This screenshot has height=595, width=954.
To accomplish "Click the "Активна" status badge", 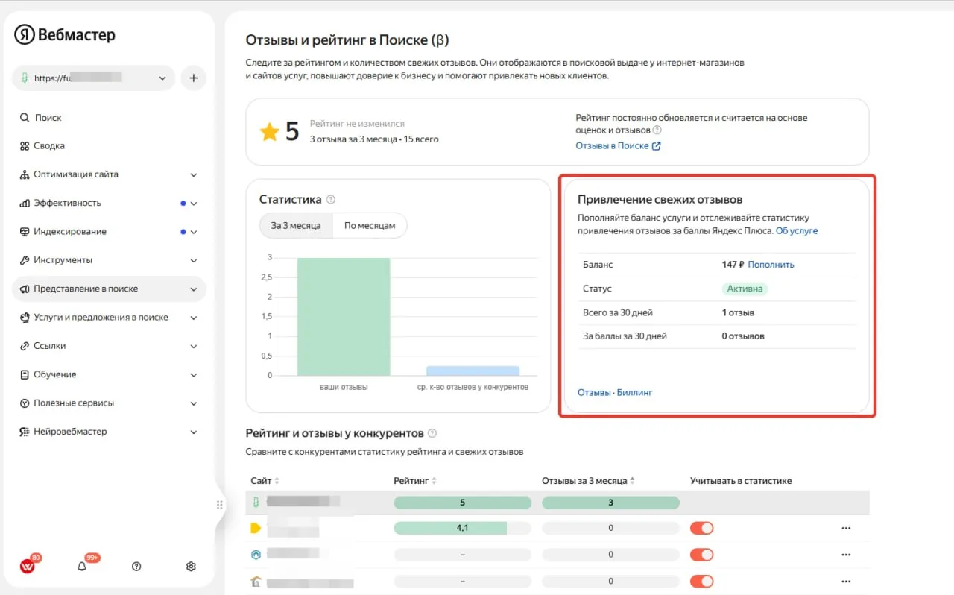I will point(745,289).
